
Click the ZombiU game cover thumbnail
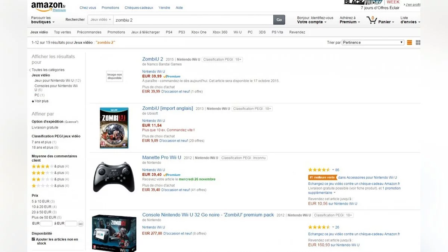pos(114,128)
